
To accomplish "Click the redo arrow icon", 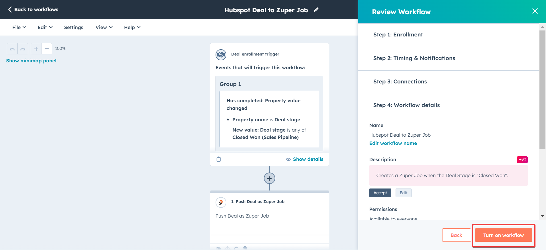I will pyautogui.click(x=23, y=49).
